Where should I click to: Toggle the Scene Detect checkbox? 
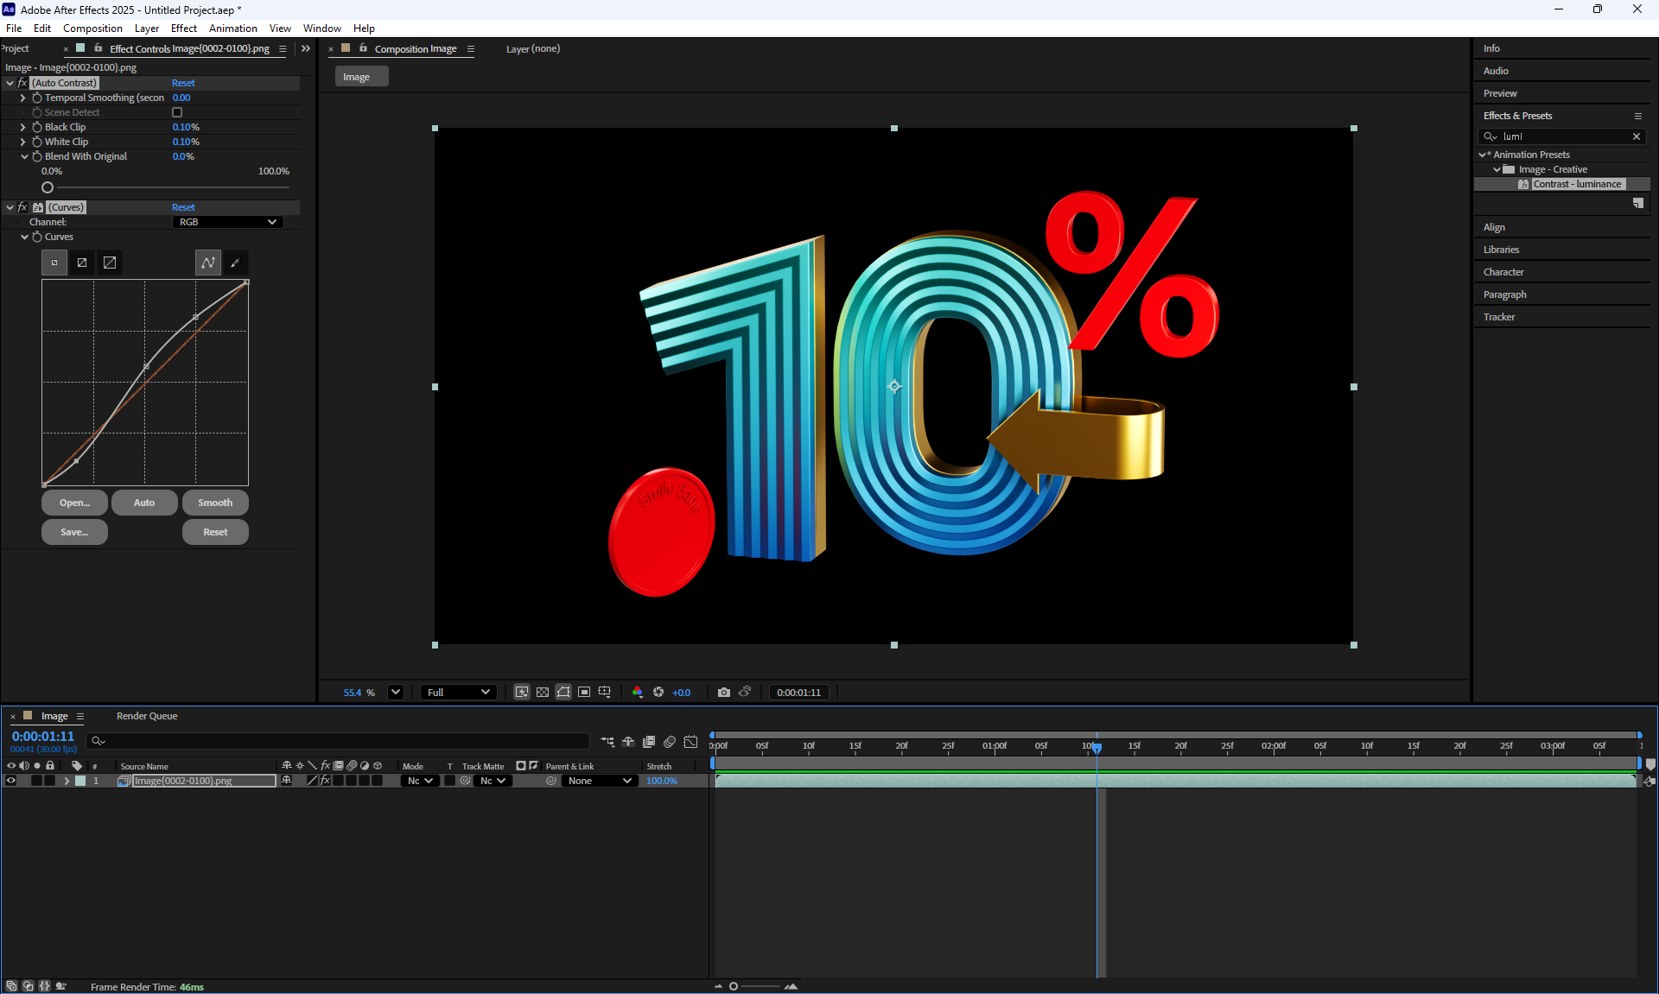coord(177,112)
